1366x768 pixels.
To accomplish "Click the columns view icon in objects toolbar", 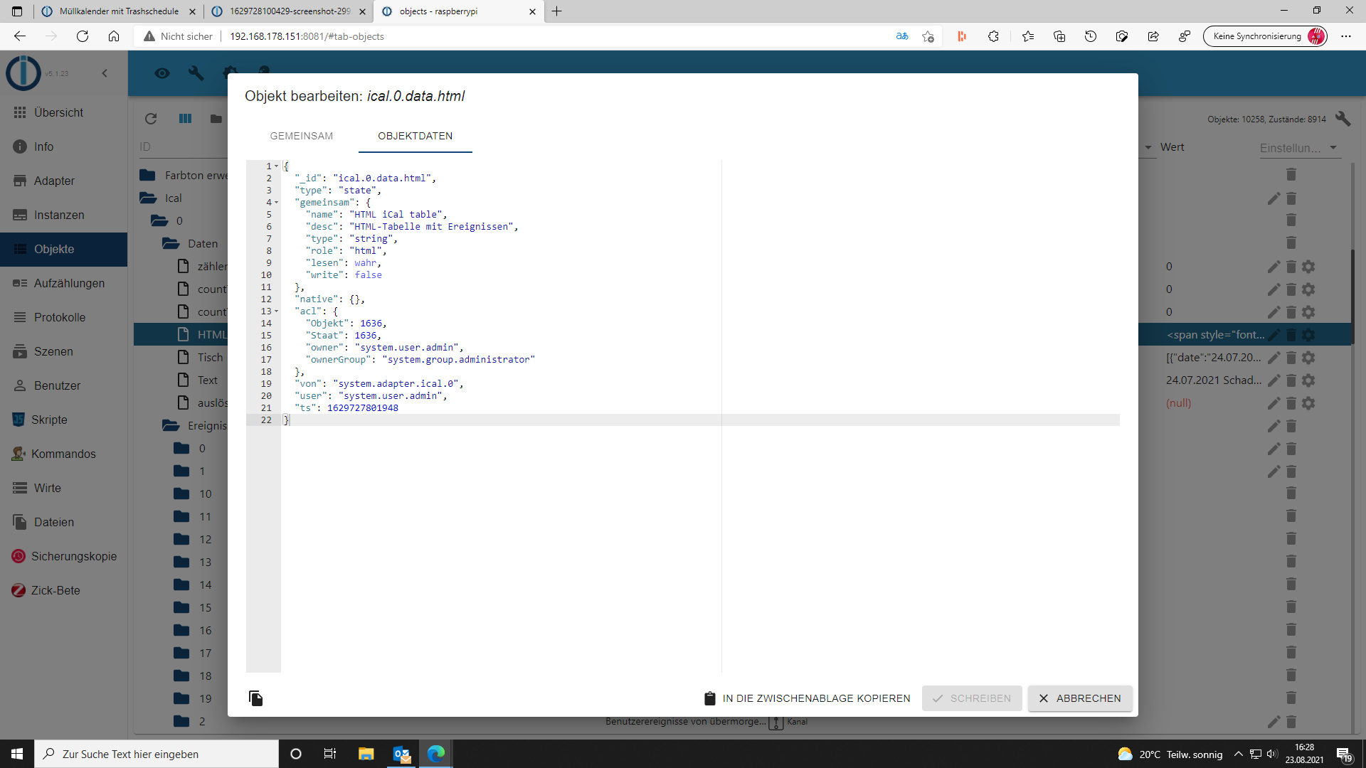I will [x=185, y=119].
